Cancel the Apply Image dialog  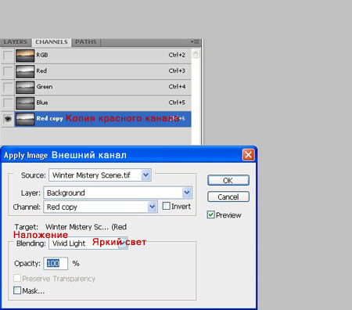(228, 196)
